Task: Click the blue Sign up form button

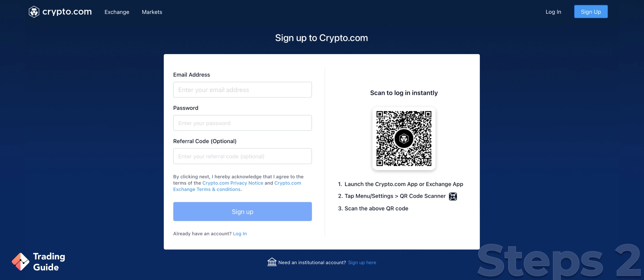Action: click(242, 211)
